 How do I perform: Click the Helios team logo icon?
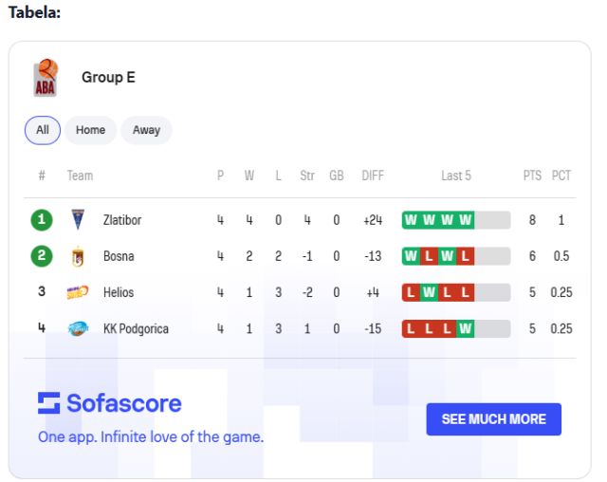[79, 292]
